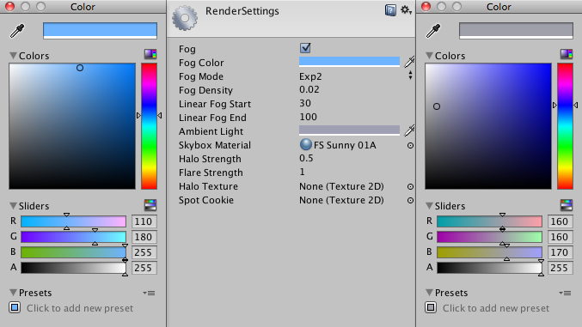Click the Ambient Light color swatch

[349, 130]
